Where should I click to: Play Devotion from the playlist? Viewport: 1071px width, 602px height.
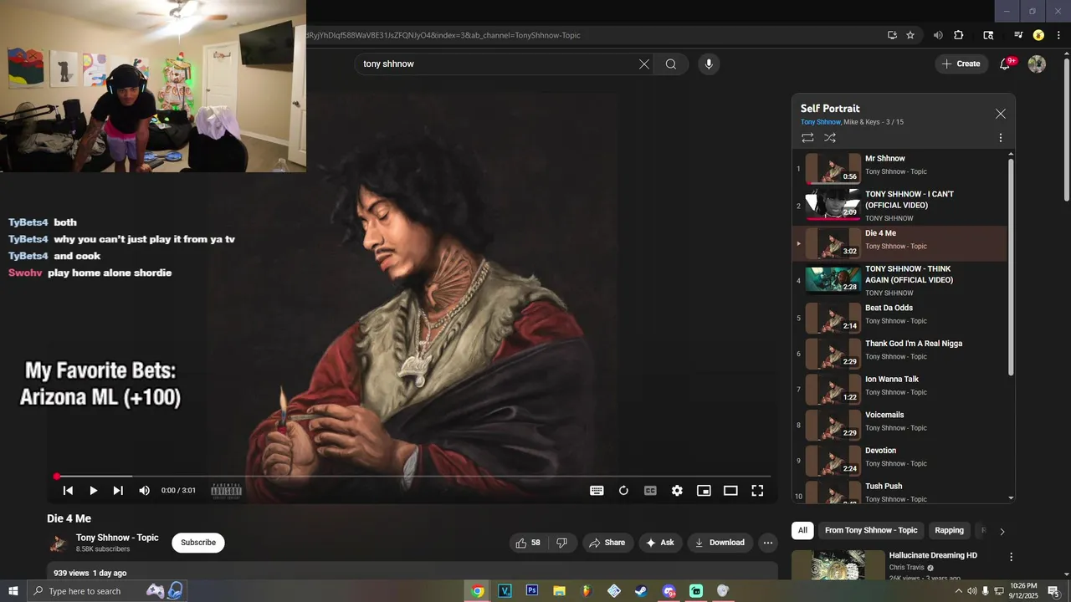899,460
